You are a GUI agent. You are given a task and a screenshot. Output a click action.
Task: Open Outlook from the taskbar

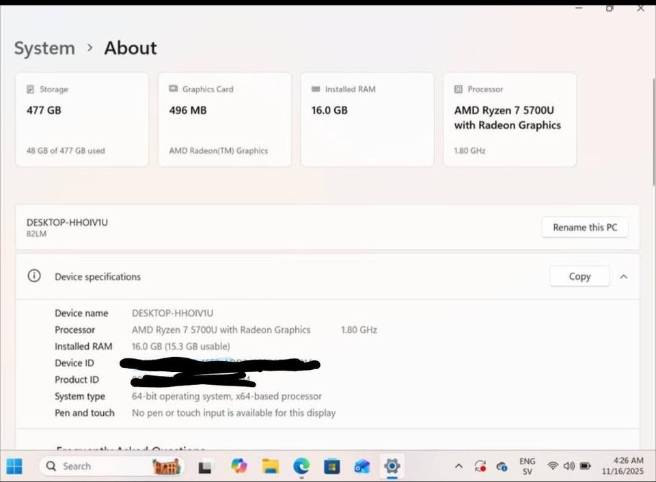(362, 466)
